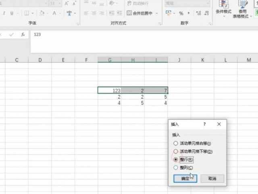
Task: Click 取消 button in the 插入 dialog
Action: click(x=212, y=179)
